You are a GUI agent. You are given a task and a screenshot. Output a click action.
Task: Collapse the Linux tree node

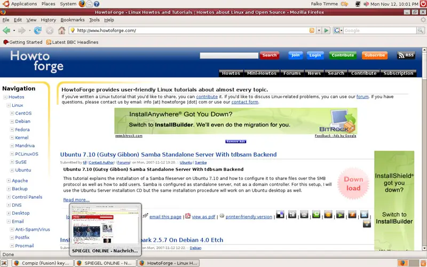coord(9,105)
